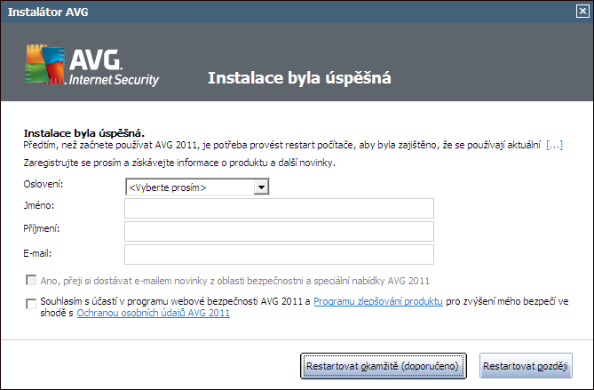594x390 pixels.
Task: Expand the truncated text via [...] link
Action: coord(554,145)
